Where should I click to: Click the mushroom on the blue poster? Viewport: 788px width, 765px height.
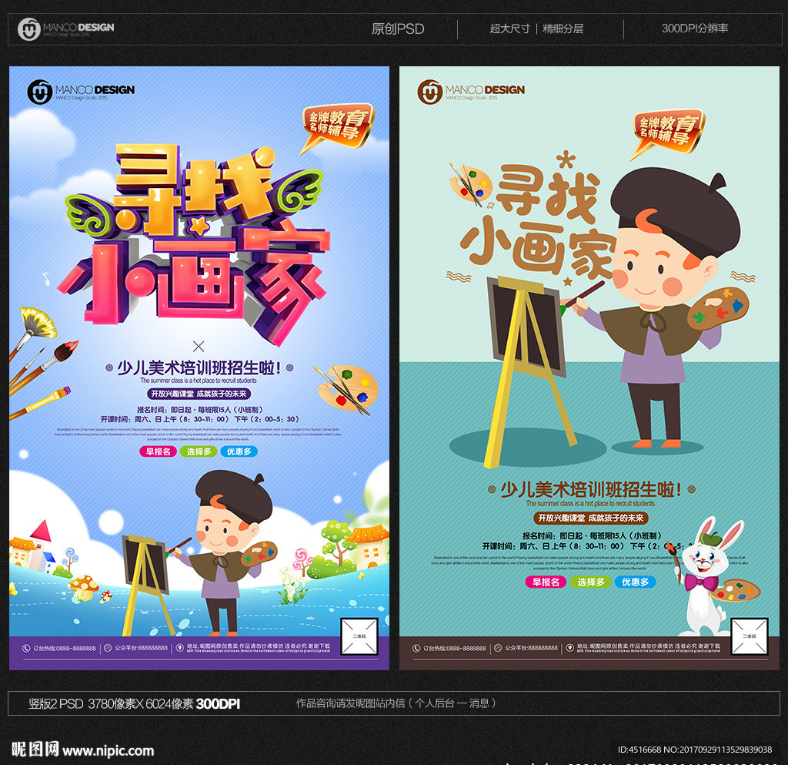tap(83, 586)
